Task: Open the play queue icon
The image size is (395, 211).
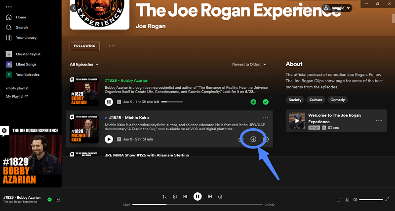Action: (338, 200)
